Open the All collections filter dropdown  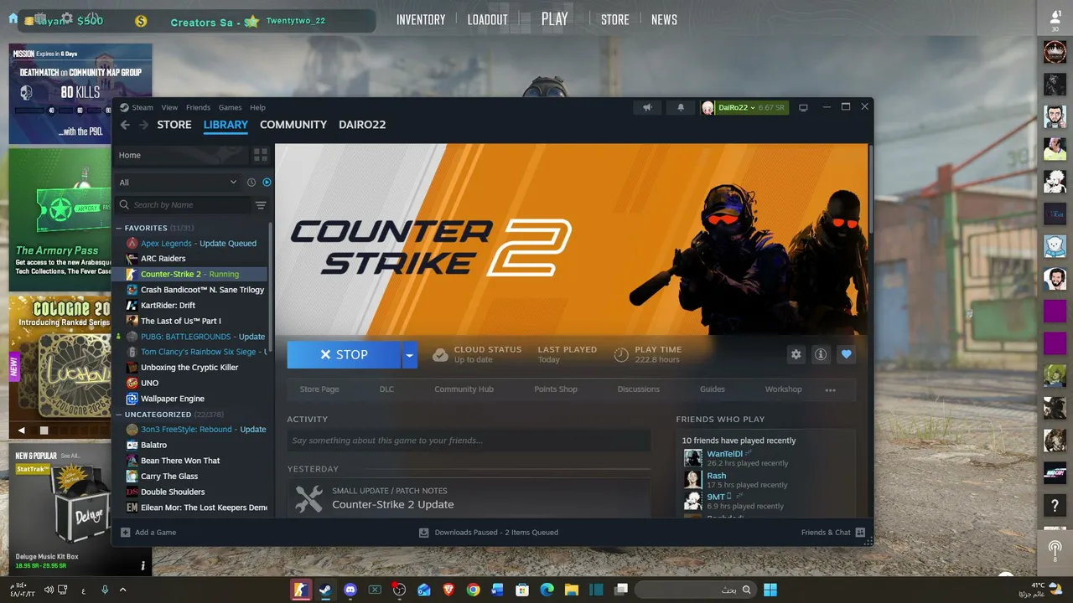(178, 182)
